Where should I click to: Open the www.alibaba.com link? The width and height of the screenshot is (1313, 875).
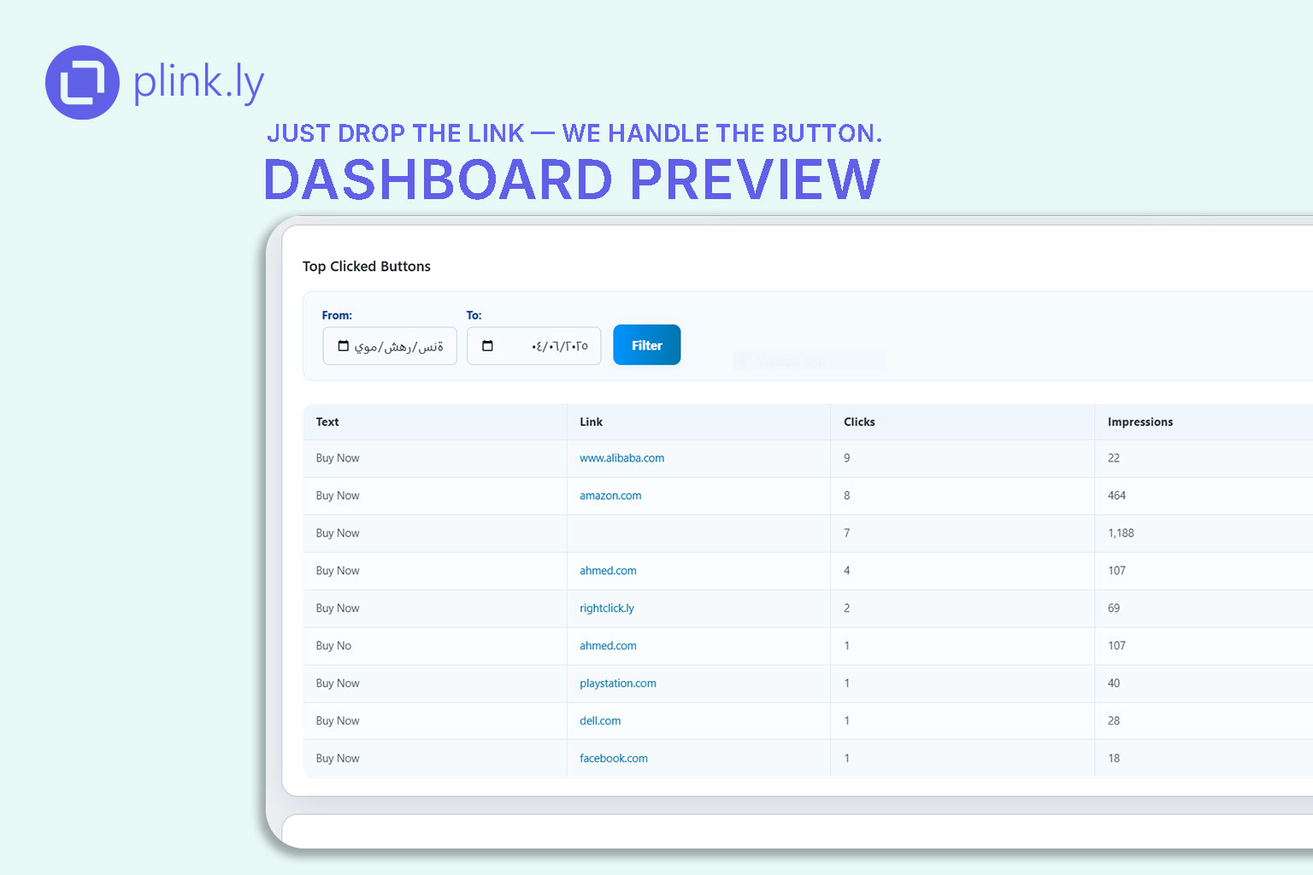coord(622,458)
